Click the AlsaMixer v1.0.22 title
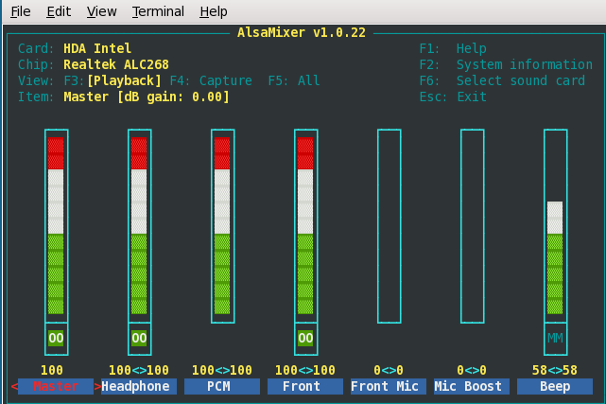Image resolution: width=606 pixels, height=404 pixels. tap(301, 32)
